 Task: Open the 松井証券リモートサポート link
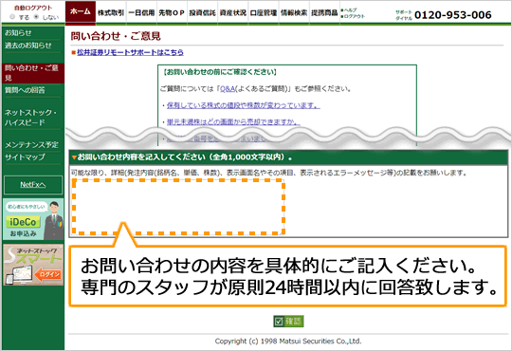point(130,52)
